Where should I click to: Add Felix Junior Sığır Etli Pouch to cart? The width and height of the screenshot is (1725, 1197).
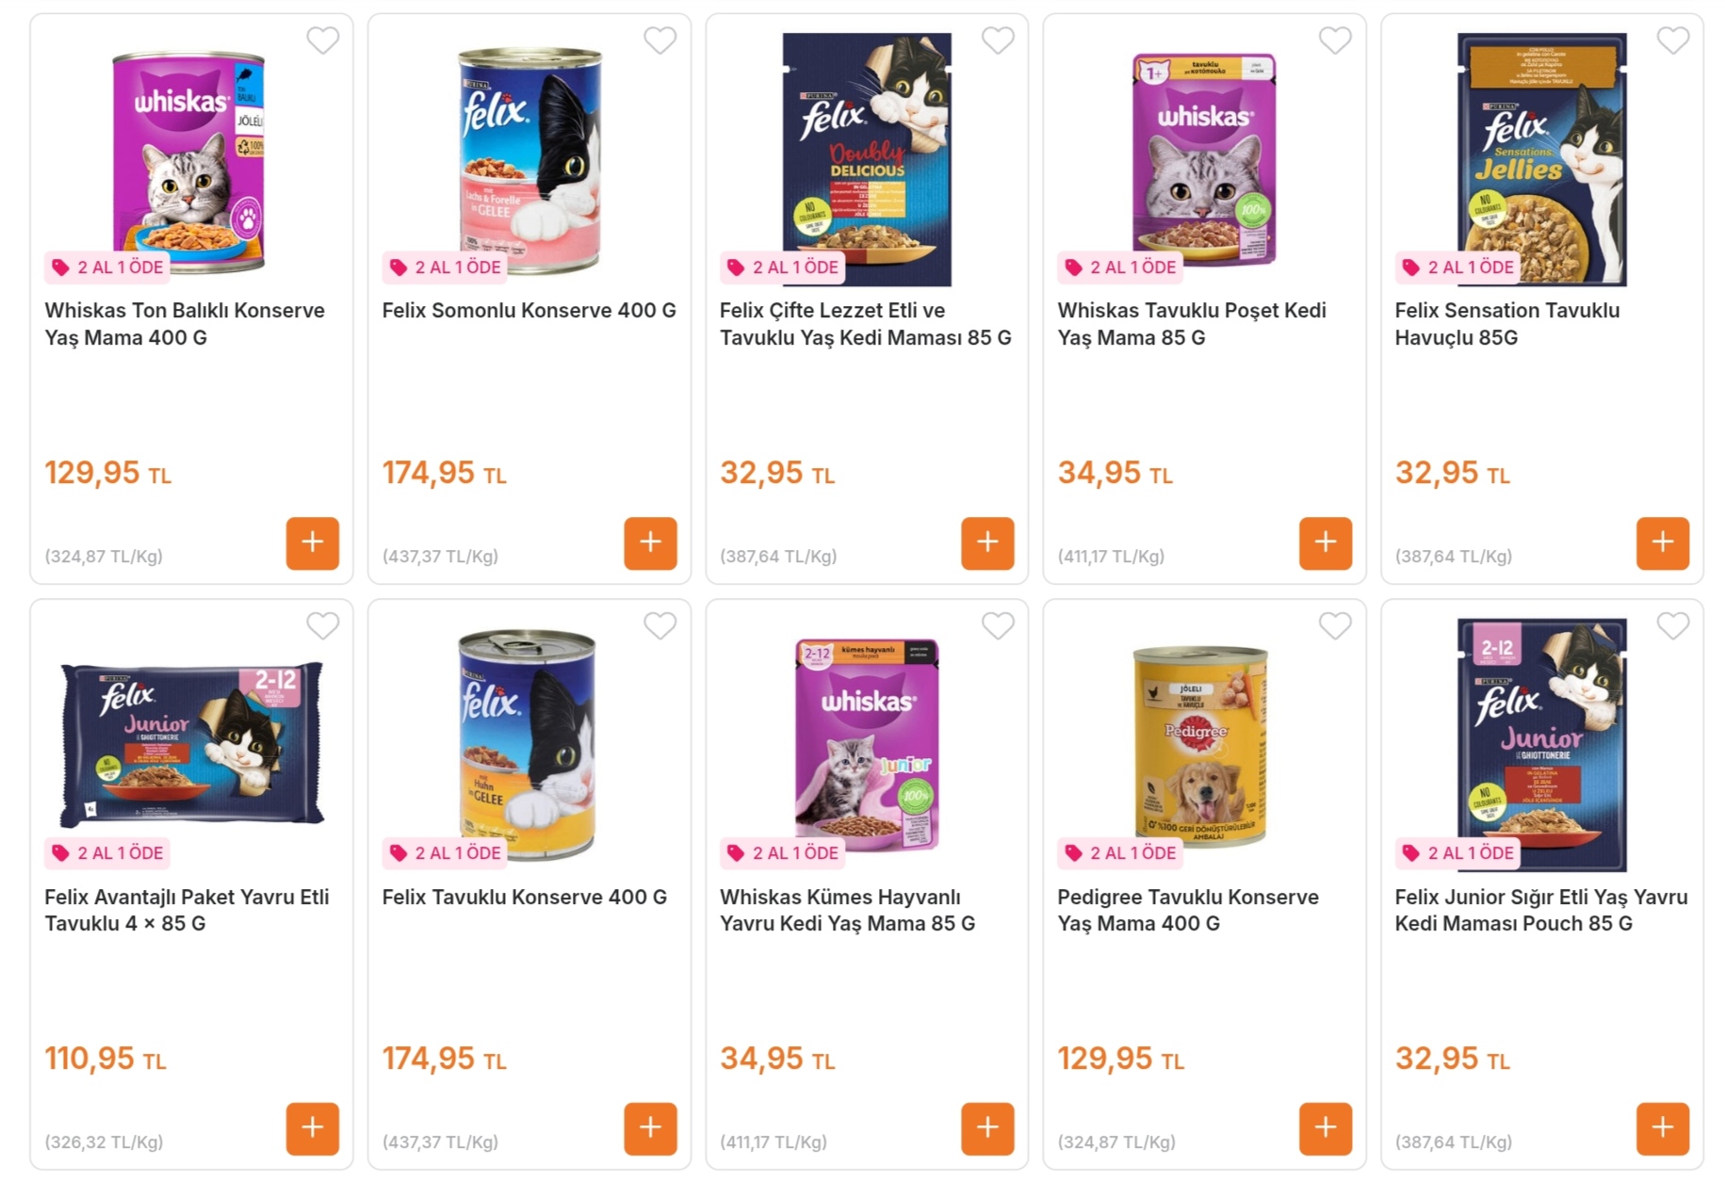(x=1662, y=1128)
